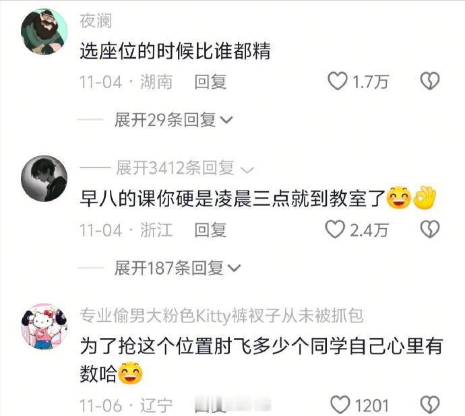Select the 为了抢这个位置 comment text
The image size is (465, 416).
(x=261, y=360)
